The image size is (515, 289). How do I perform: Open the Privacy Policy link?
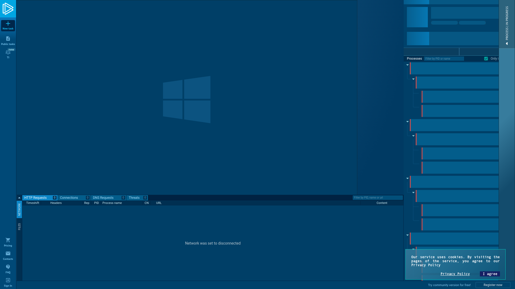(455, 274)
